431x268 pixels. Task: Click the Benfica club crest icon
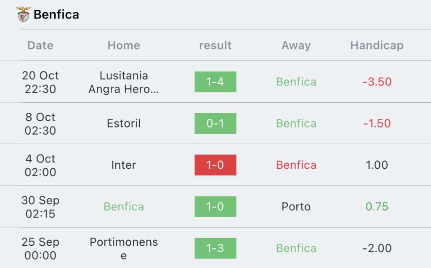24,14
